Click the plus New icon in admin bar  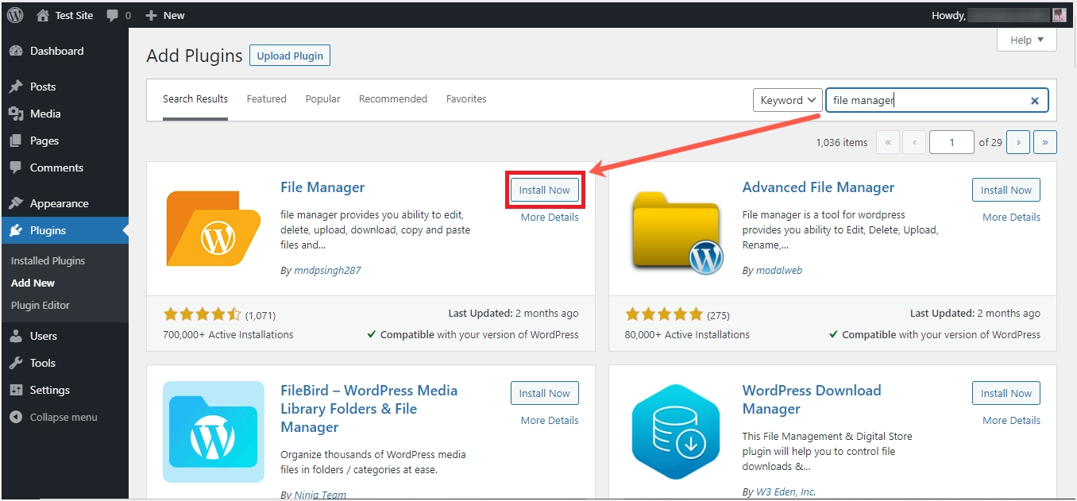tap(152, 15)
